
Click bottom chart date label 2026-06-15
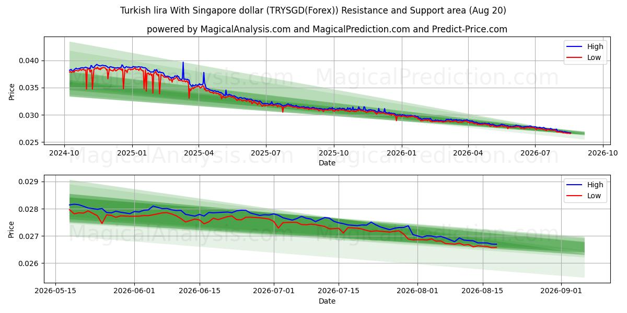coord(200,292)
